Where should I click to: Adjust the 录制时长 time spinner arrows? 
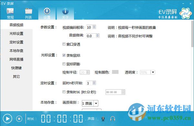tap(123, 92)
